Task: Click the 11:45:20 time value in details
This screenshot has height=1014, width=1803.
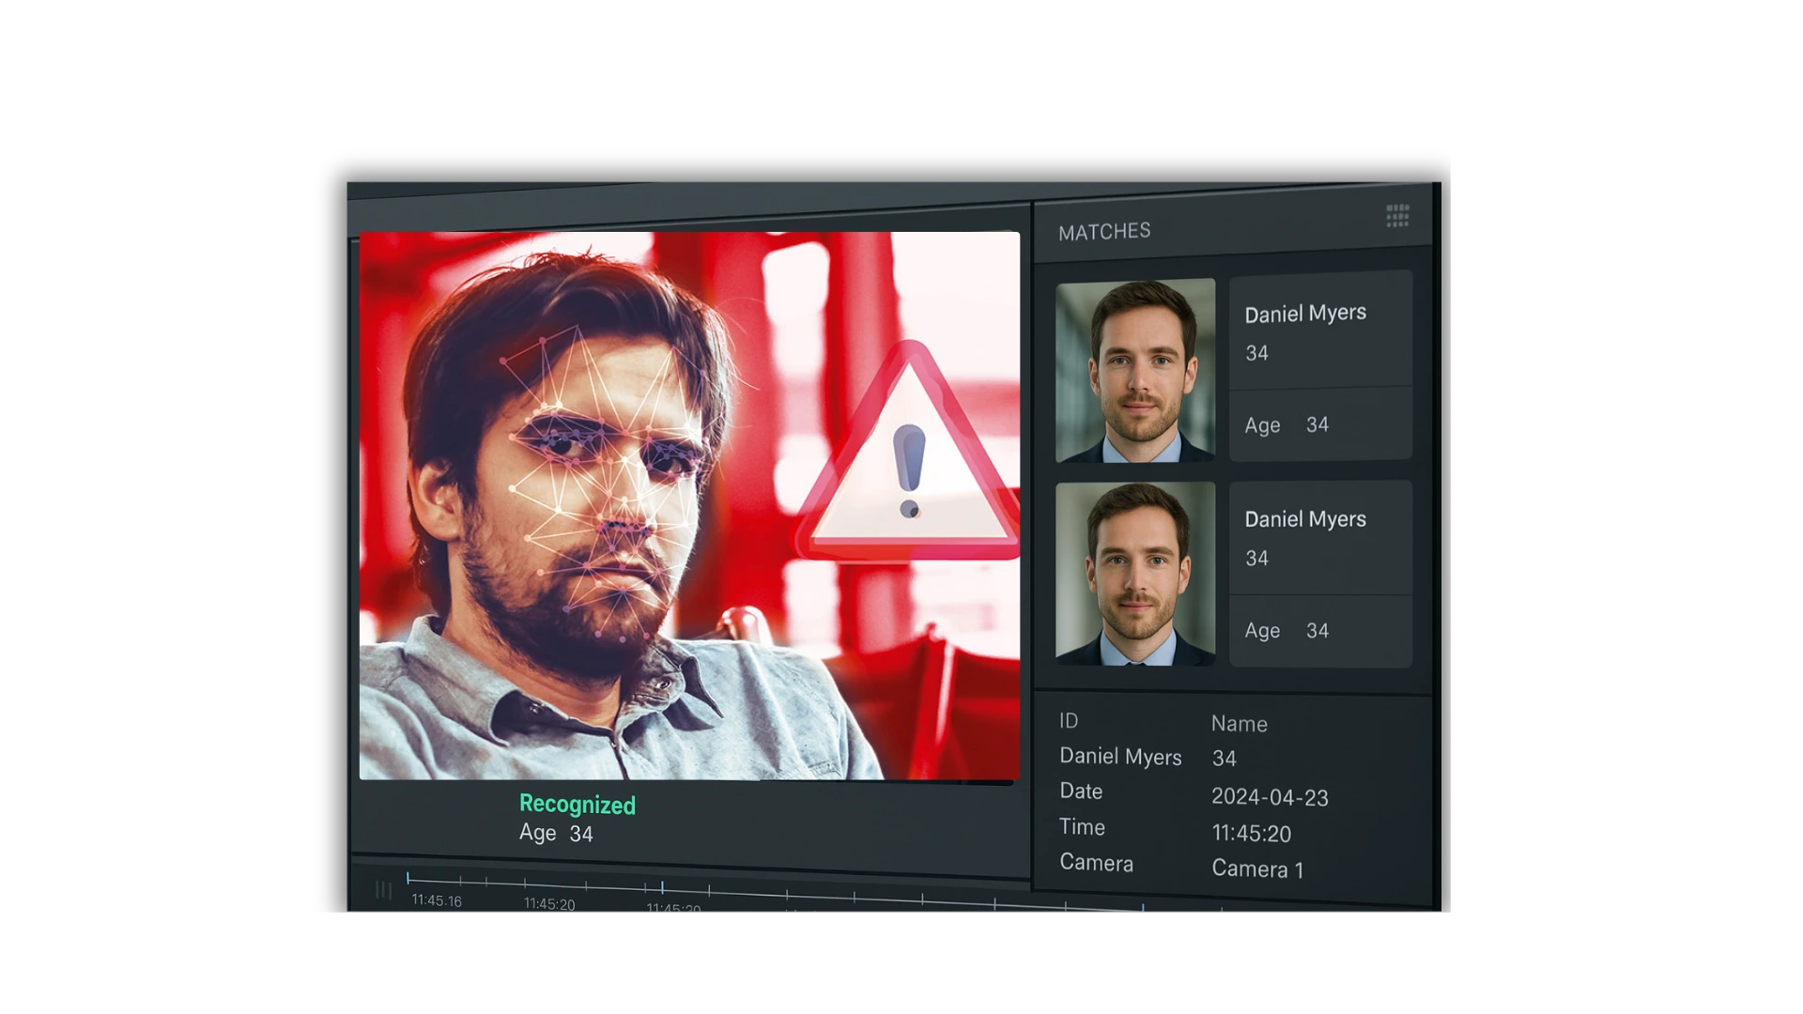Action: click(x=1251, y=834)
